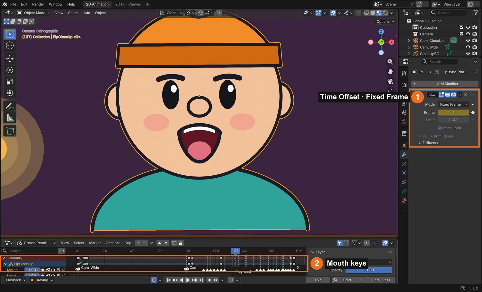This screenshot has height=292, width=482.
Task: Click the Frame value field showing 5
Action: tap(453, 113)
